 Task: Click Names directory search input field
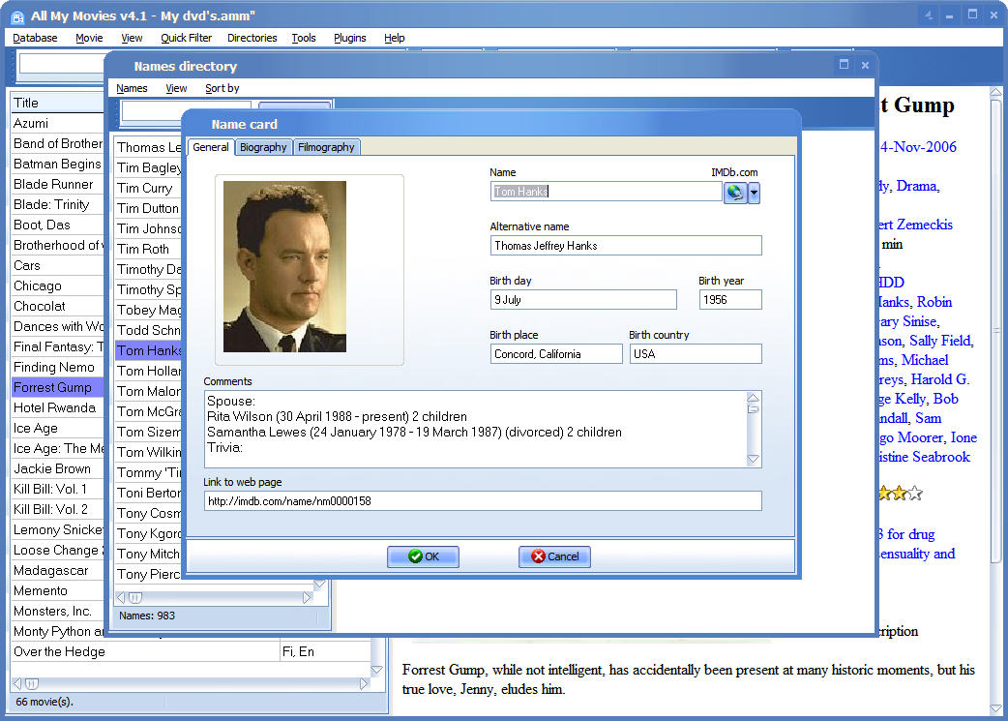tap(186, 110)
